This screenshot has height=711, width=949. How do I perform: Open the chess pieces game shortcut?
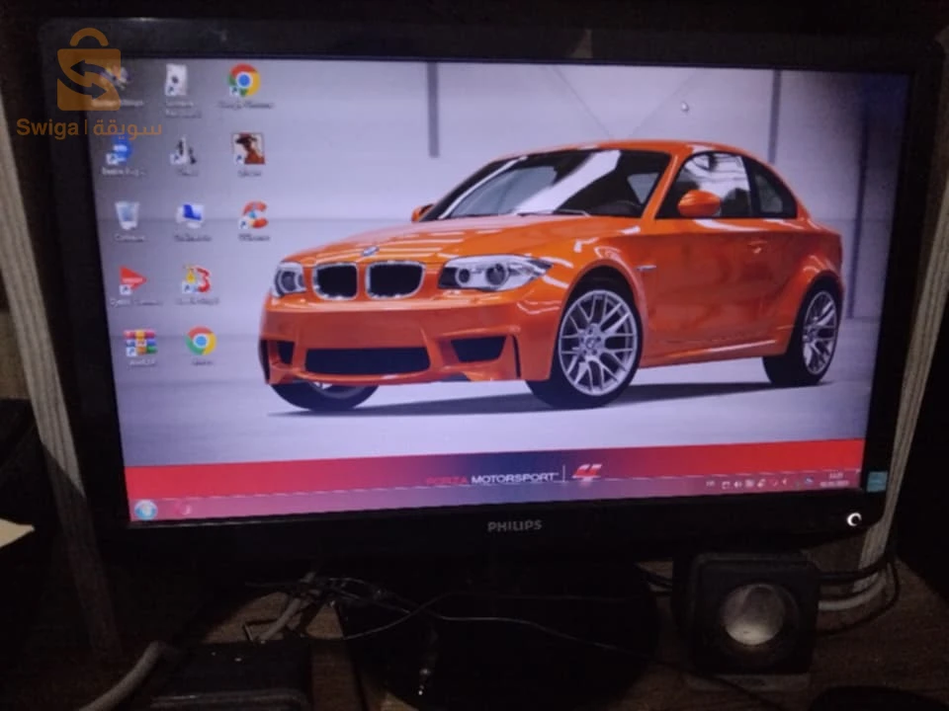182,151
